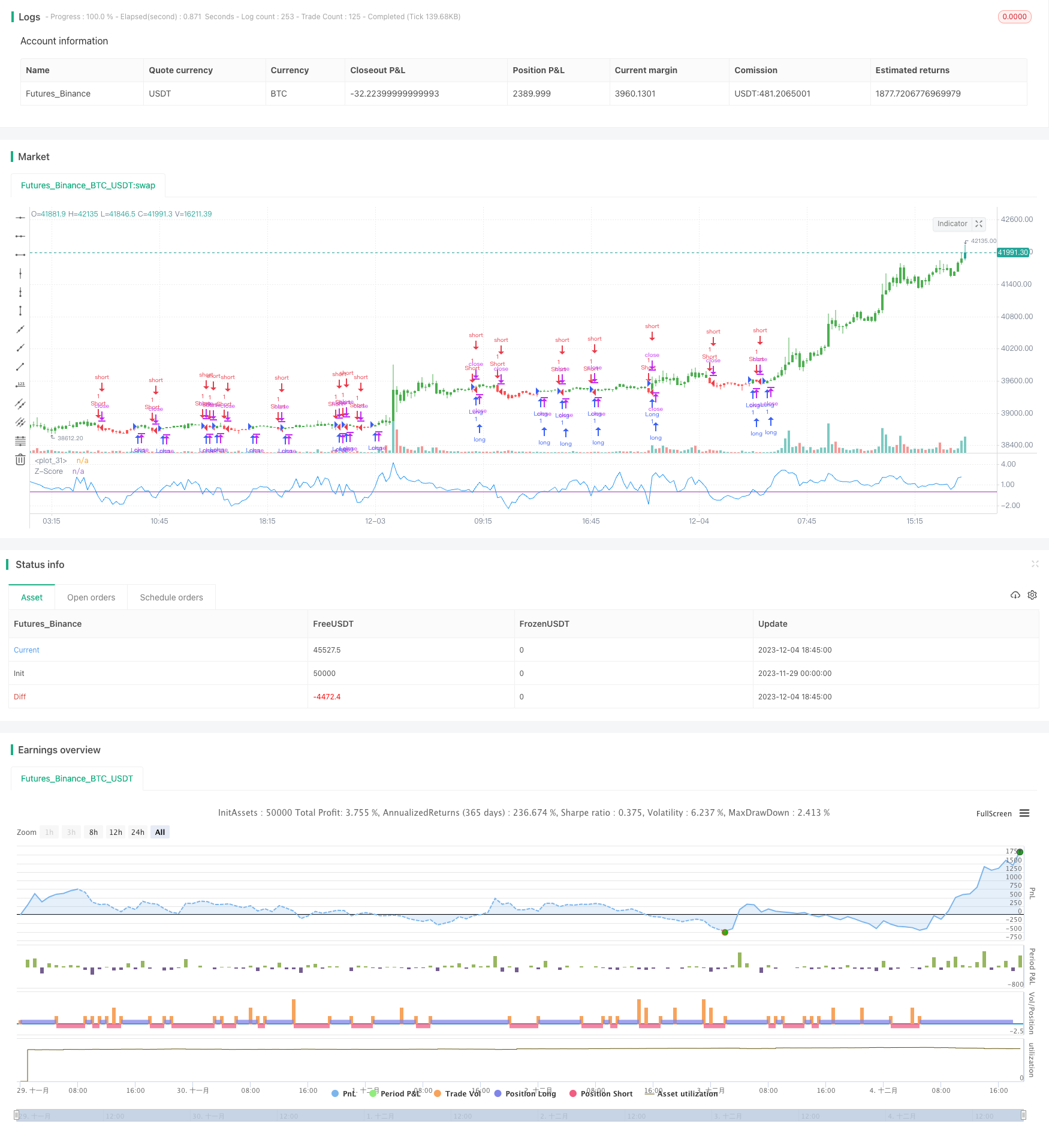Select the topmost horizontal line drawing tool
This screenshot has width=1049, height=1139.
tap(20, 218)
